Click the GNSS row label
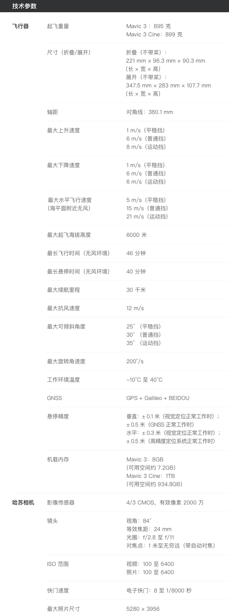Image resolution: width=229 pixels, height=616 pixels. (x=54, y=398)
